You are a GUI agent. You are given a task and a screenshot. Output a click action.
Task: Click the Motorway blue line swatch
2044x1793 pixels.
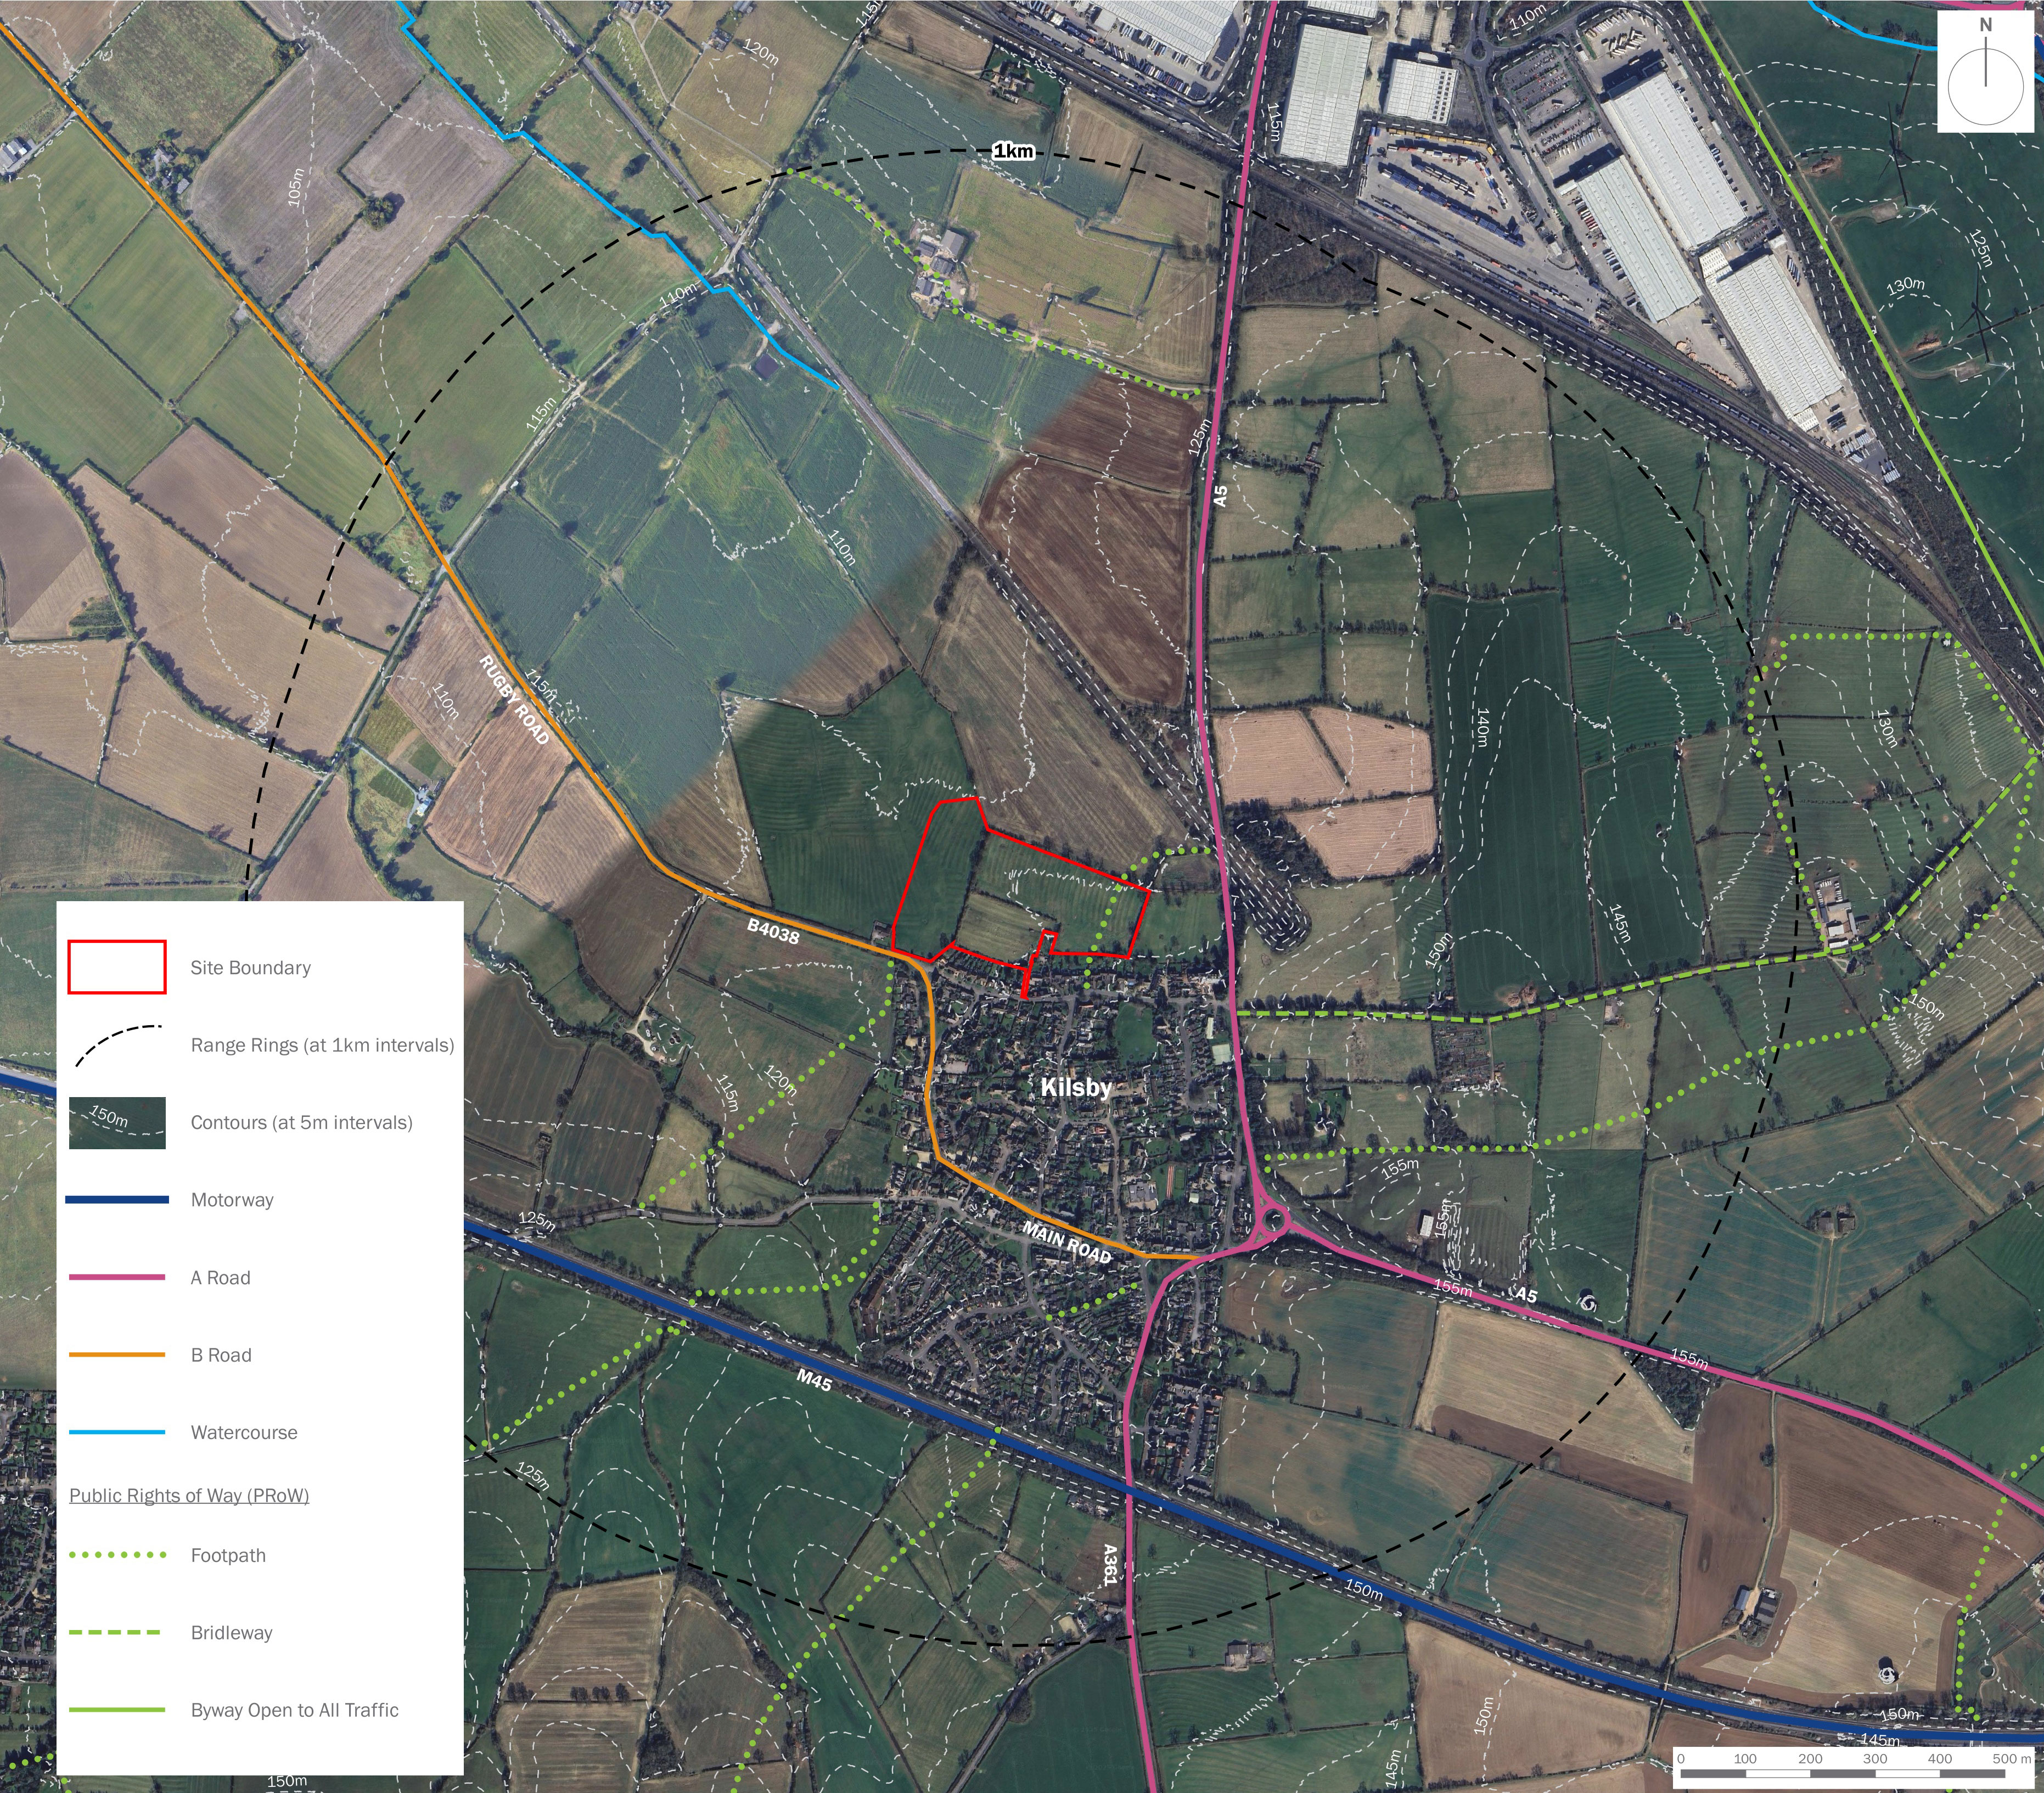pos(116,1199)
